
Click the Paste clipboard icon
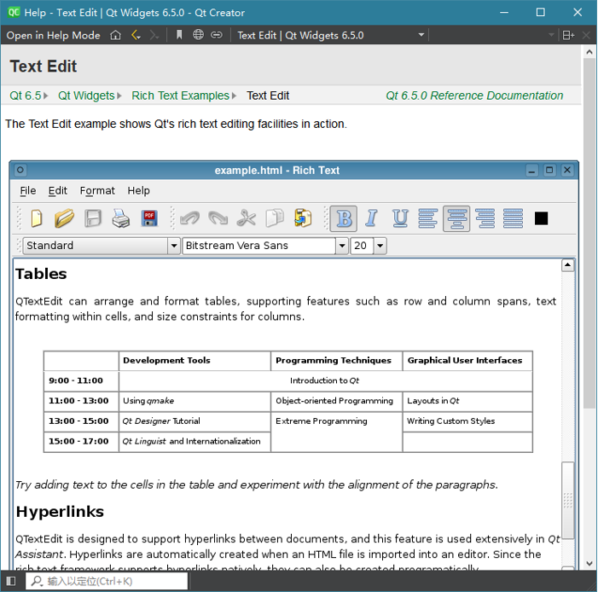pyautogui.click(x=303, y=218)
